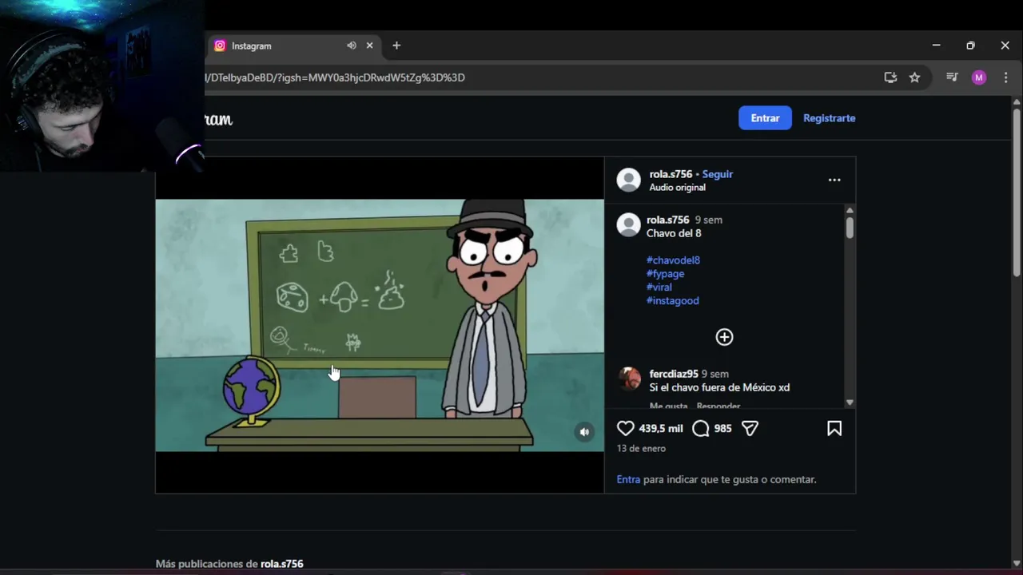Open comments with speech bubble icon
This screenshot has width=1023, height=575.
701,429
